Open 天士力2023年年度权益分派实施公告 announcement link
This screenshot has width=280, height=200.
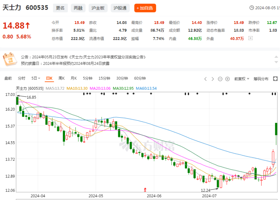point(108,57)
